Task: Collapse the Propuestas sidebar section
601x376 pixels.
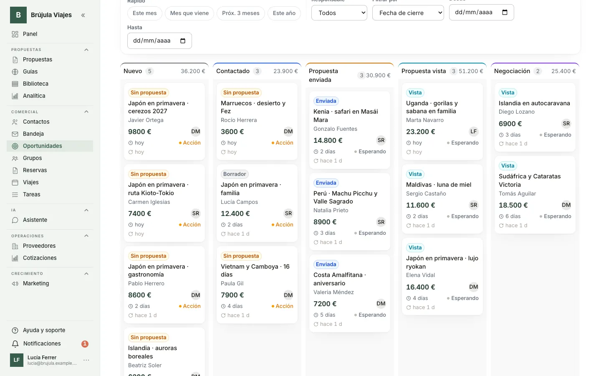Action: [86, 50]
